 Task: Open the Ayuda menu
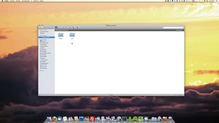pos(41,1)
